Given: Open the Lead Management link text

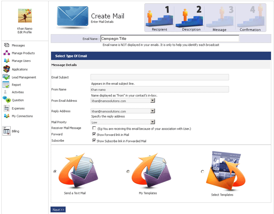Looking at the screenshot, I should [24, 77].
